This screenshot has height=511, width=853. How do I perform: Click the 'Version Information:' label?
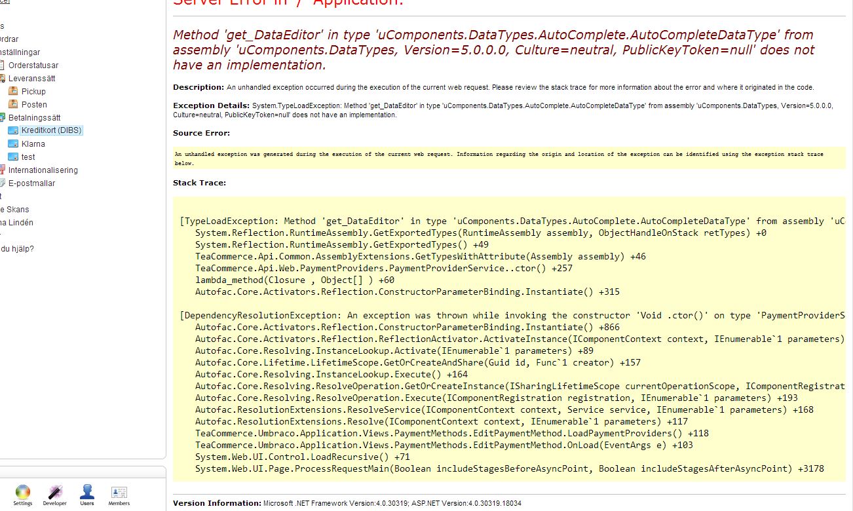click(x=217, y=503)
